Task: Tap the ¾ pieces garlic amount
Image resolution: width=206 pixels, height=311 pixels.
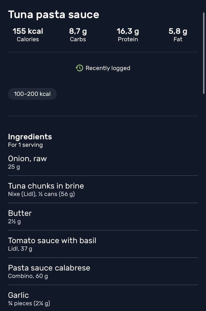Action: [x=29, y=303]
